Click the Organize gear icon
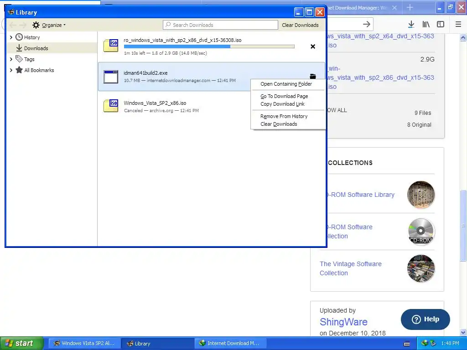 36,25
